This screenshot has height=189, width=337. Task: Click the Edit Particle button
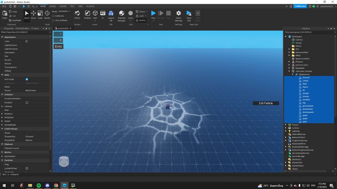point(266,103)
